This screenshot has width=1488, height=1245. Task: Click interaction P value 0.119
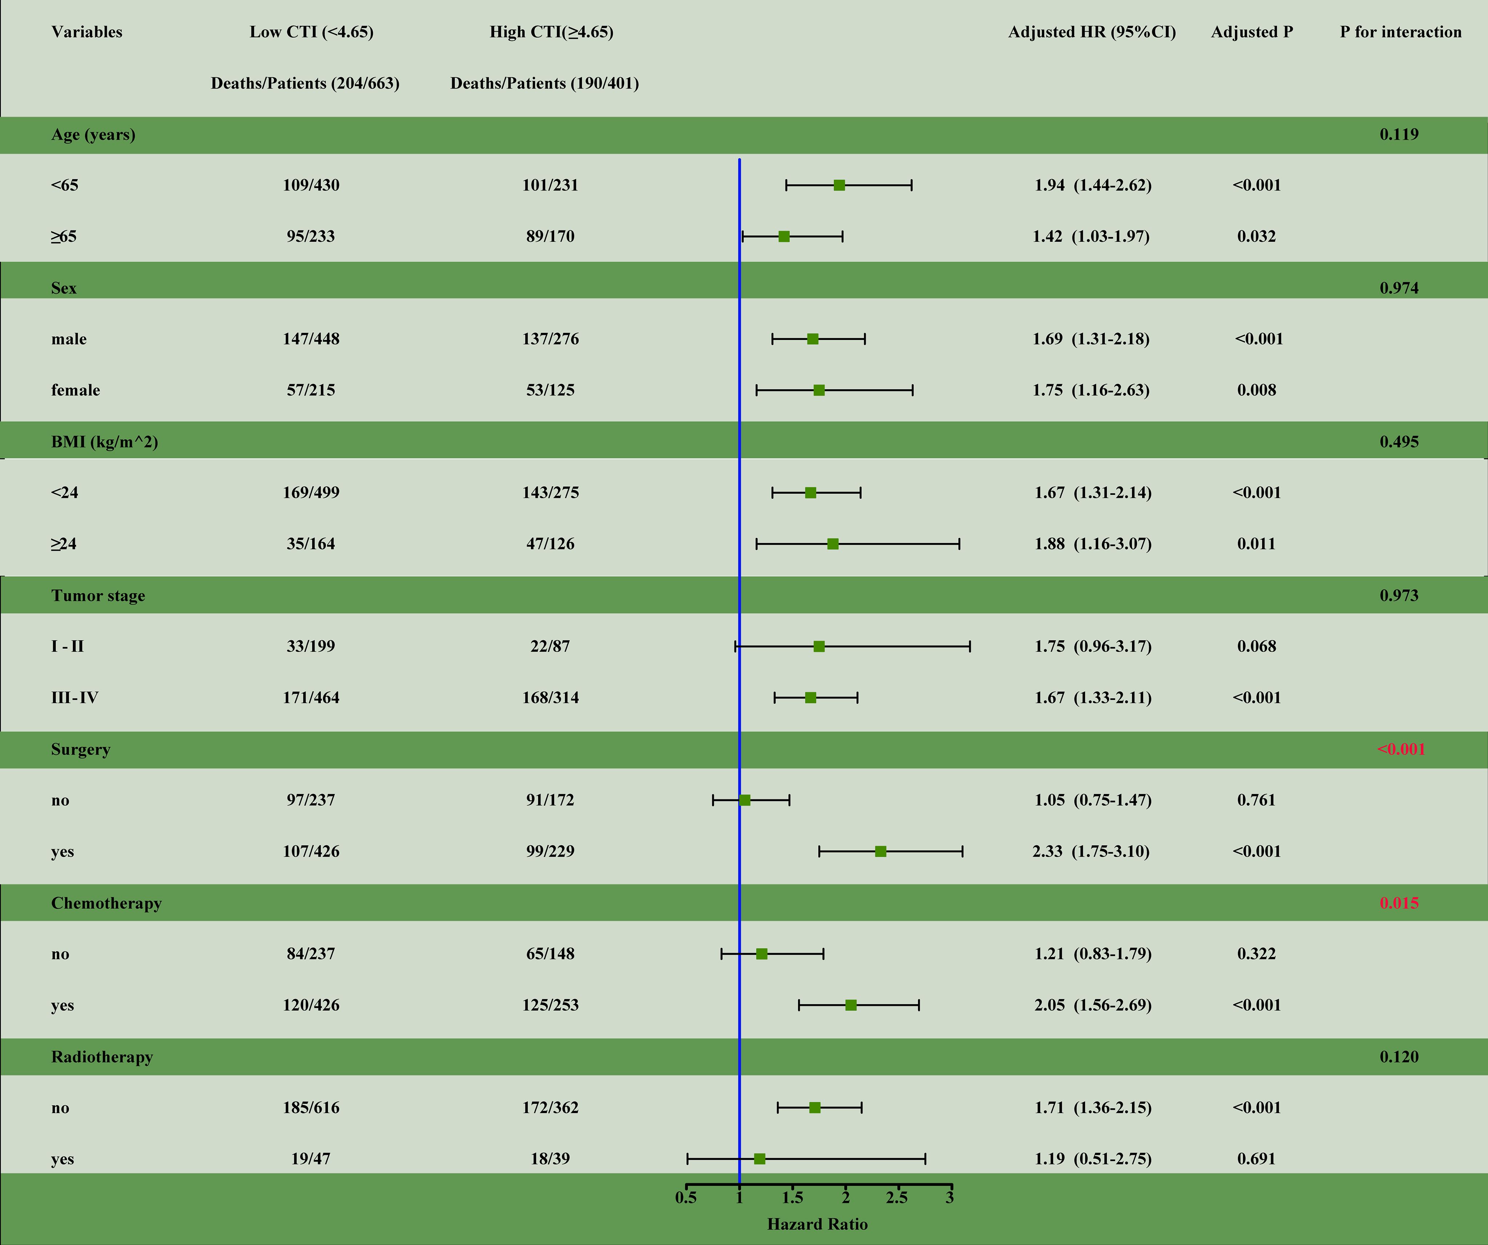(1399, 134)
